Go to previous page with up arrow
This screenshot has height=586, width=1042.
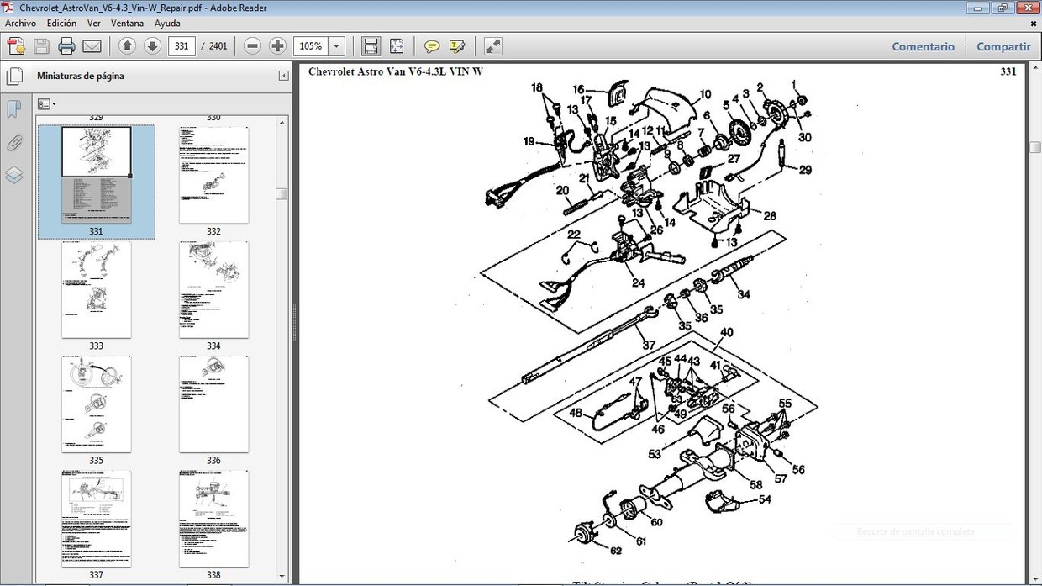pyautogui.click(x=127, y=46)
